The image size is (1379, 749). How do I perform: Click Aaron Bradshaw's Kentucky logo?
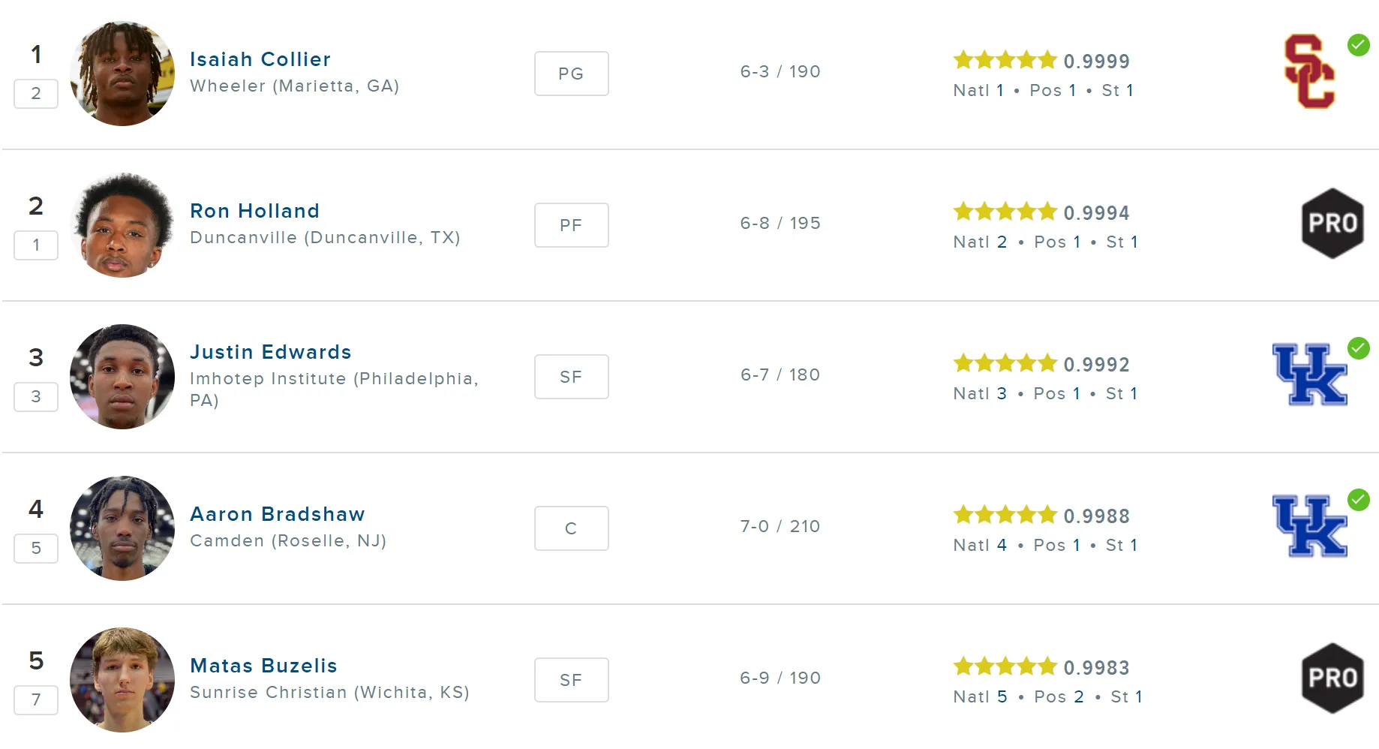click(x=1310, y=526)
